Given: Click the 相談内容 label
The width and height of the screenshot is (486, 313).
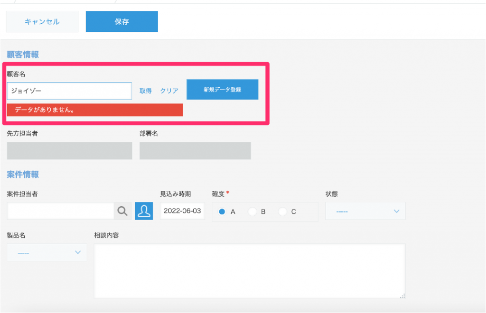Looking at the screenshot, I should point(106,235).
